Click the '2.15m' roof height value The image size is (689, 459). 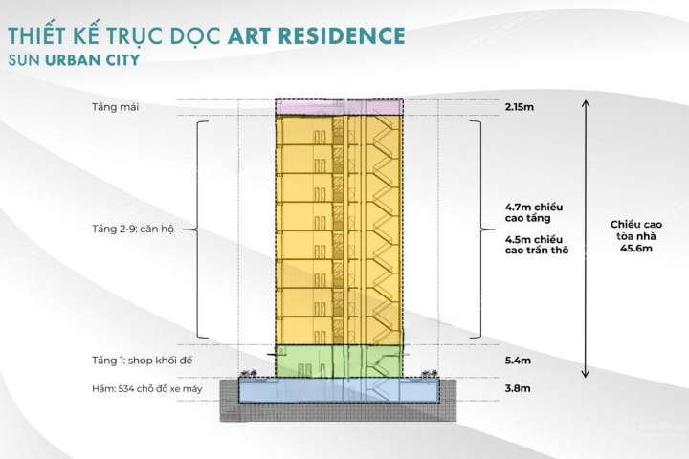click(x=519, y=107)
